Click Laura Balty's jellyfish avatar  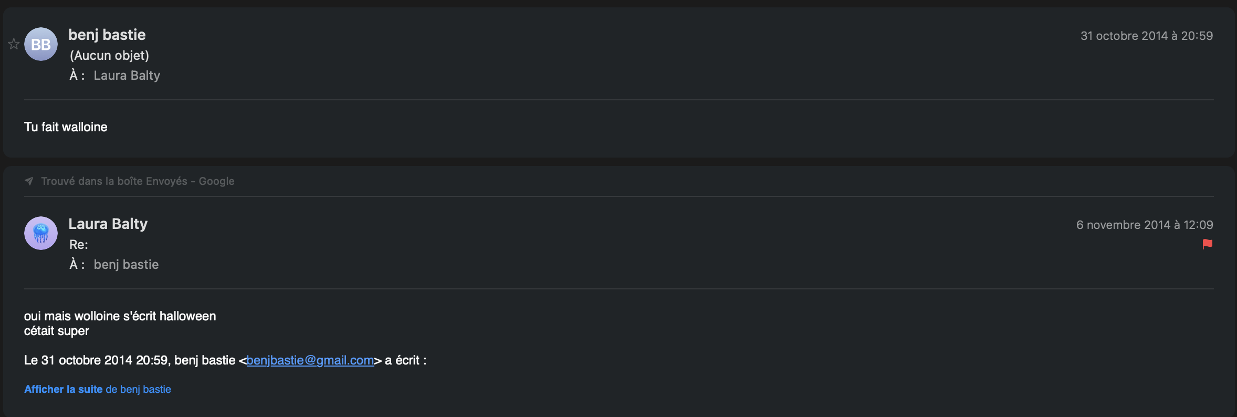[41, 233]
